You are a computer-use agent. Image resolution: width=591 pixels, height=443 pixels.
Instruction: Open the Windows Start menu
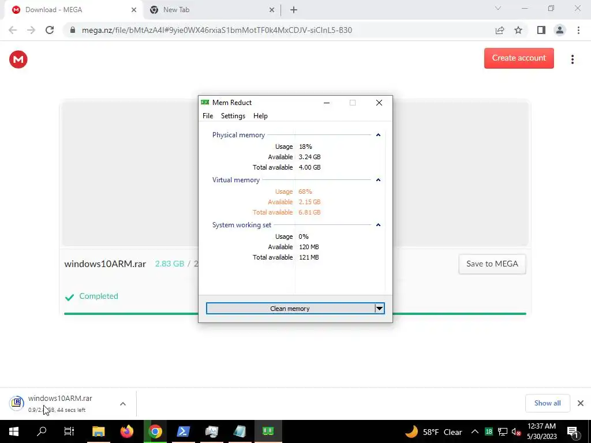click(14, 431)
